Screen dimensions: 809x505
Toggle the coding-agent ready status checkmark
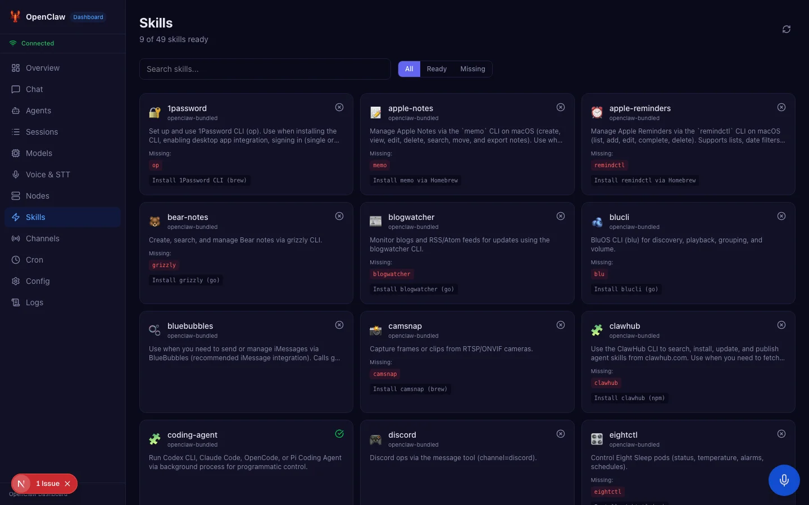tap(339, 434)
